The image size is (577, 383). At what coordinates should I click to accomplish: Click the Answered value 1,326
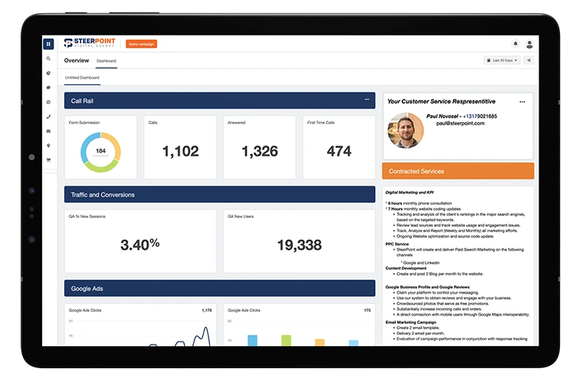260,152
